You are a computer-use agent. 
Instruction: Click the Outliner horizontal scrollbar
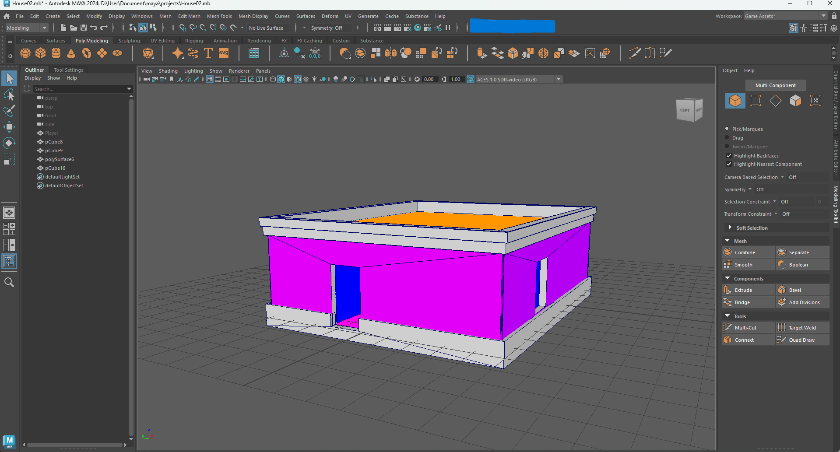pos(74,445)
